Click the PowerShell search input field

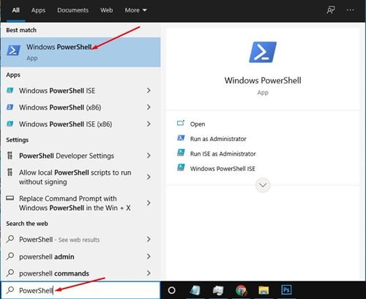81,290
